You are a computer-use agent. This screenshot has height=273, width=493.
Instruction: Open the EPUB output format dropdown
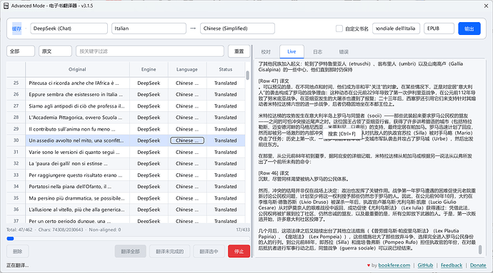(439, 29)
